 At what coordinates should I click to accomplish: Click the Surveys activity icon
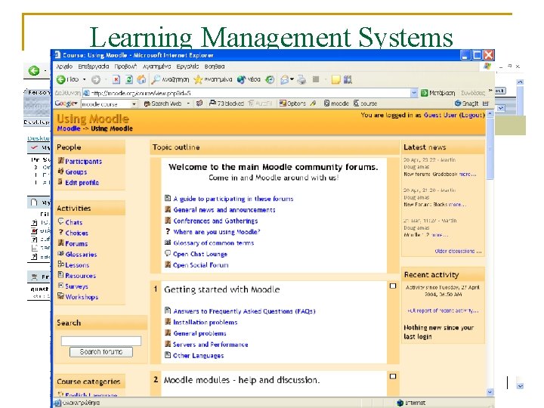click(x=60, y=286)
